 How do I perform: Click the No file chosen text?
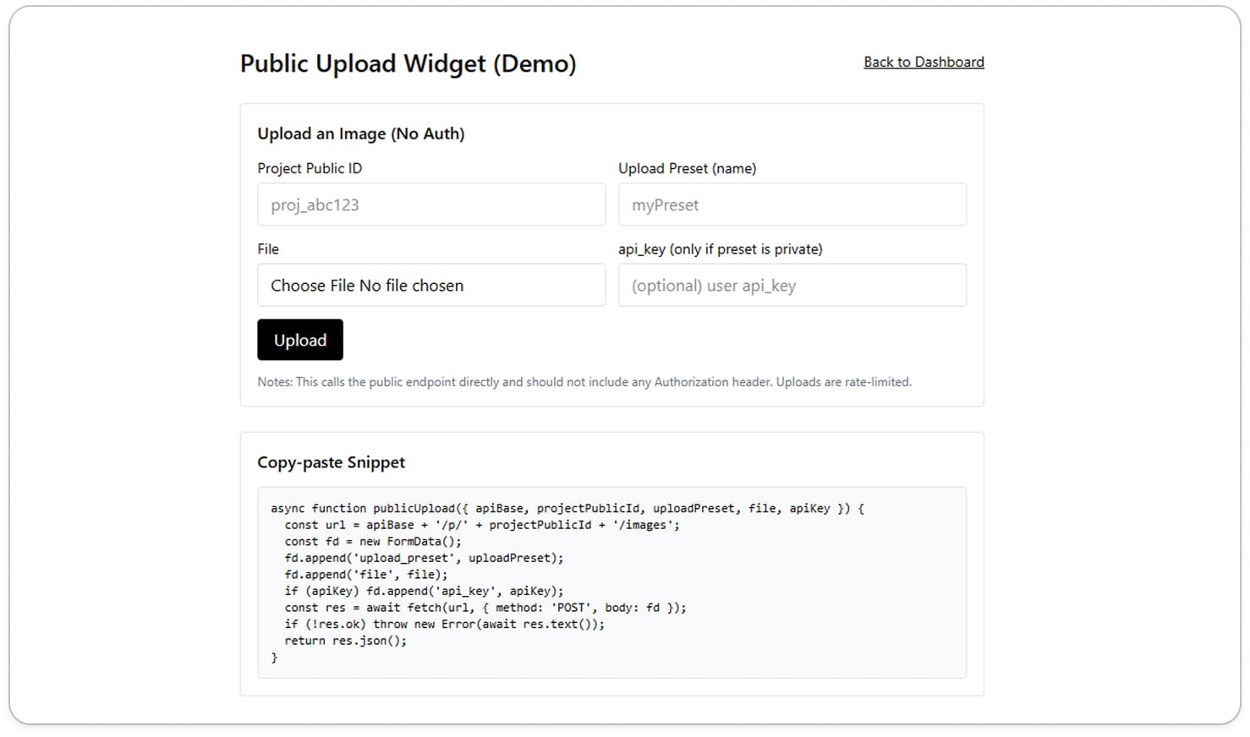411,286
